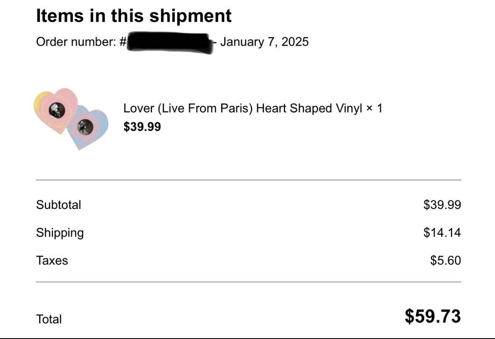Click the bold $39.99 item price under the title

(x=142, y=127)
